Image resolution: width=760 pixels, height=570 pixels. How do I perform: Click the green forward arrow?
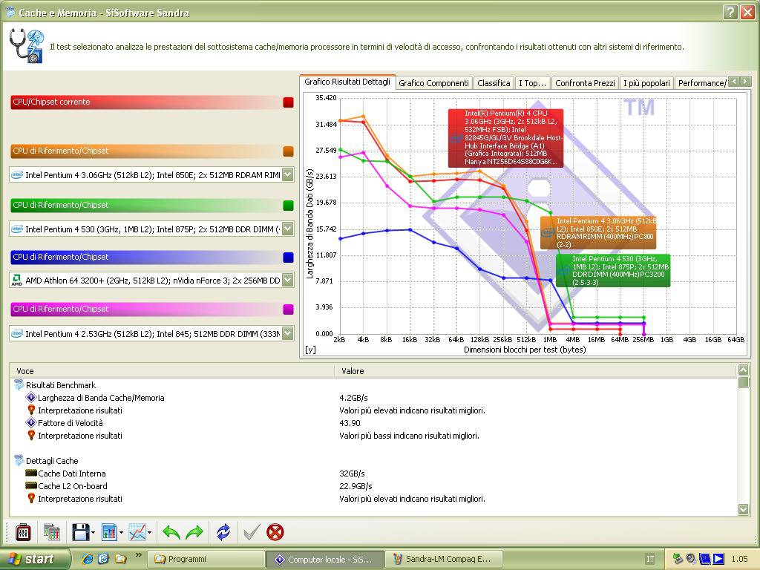tap(194, 532)
